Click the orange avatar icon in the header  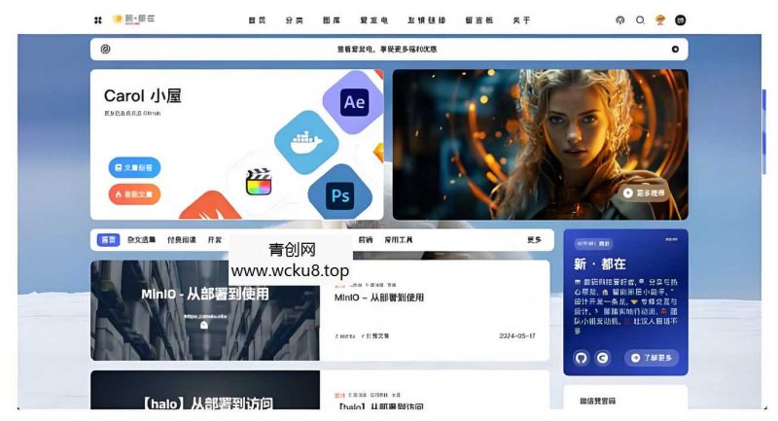[x=660, y=20]
